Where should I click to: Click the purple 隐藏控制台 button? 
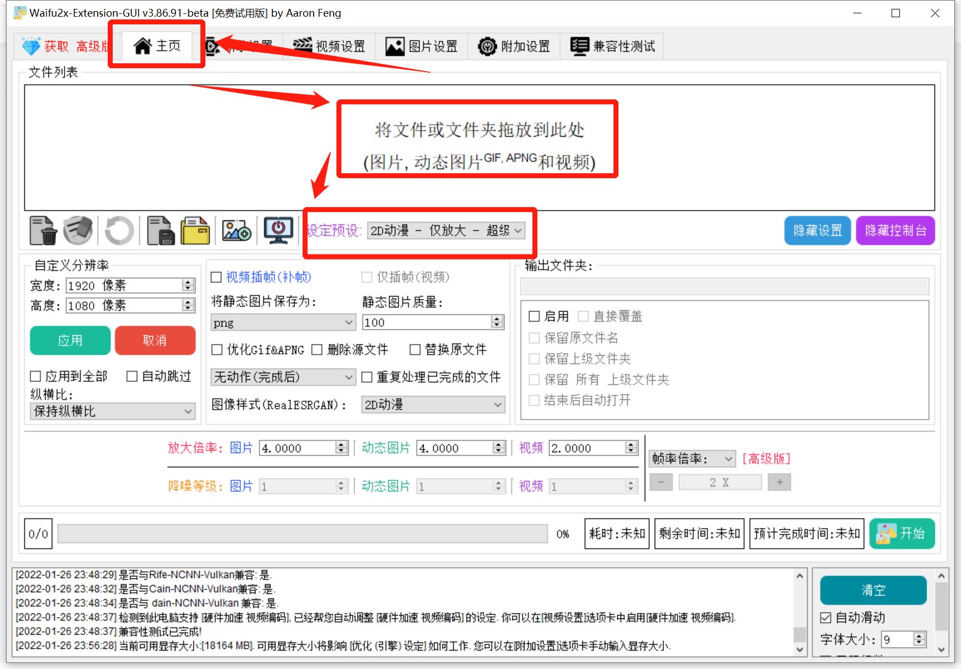(895, 230)
